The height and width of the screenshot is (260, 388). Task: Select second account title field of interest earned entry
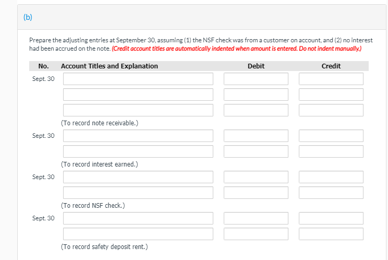pyautogui.click(x=138, y=151)
